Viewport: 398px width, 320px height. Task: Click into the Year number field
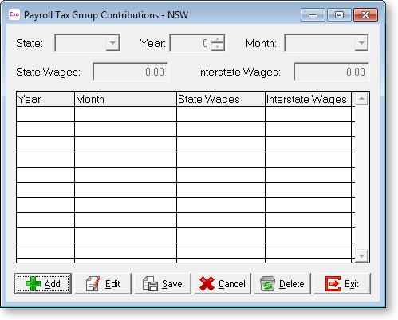191,43
